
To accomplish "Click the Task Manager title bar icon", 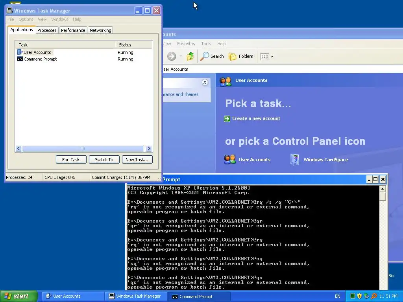I will [x=9, y=10].
